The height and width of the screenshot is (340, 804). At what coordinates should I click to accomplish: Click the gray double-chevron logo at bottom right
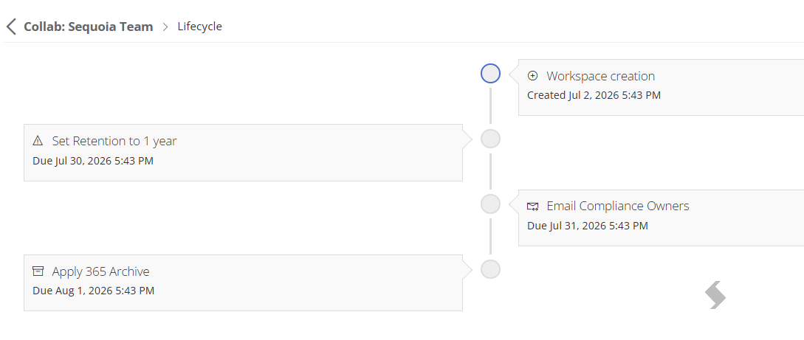715,295
